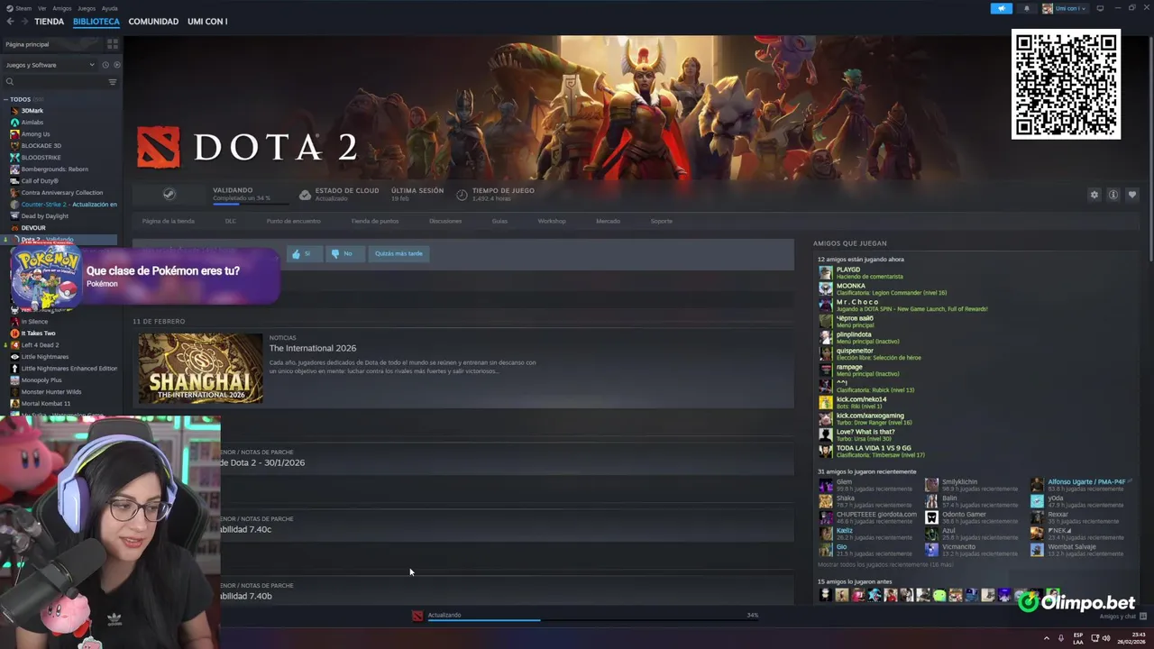Open the Juegos menu
Screen dimensions: 1154x649
pos(87,8)
